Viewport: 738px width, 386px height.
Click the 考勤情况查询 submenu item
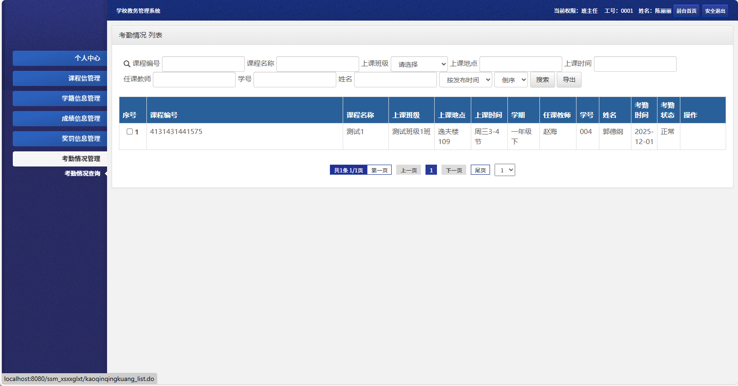point(82,173)
